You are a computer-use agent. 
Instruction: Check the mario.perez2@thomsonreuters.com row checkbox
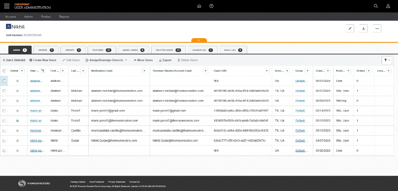click(4, 121)
